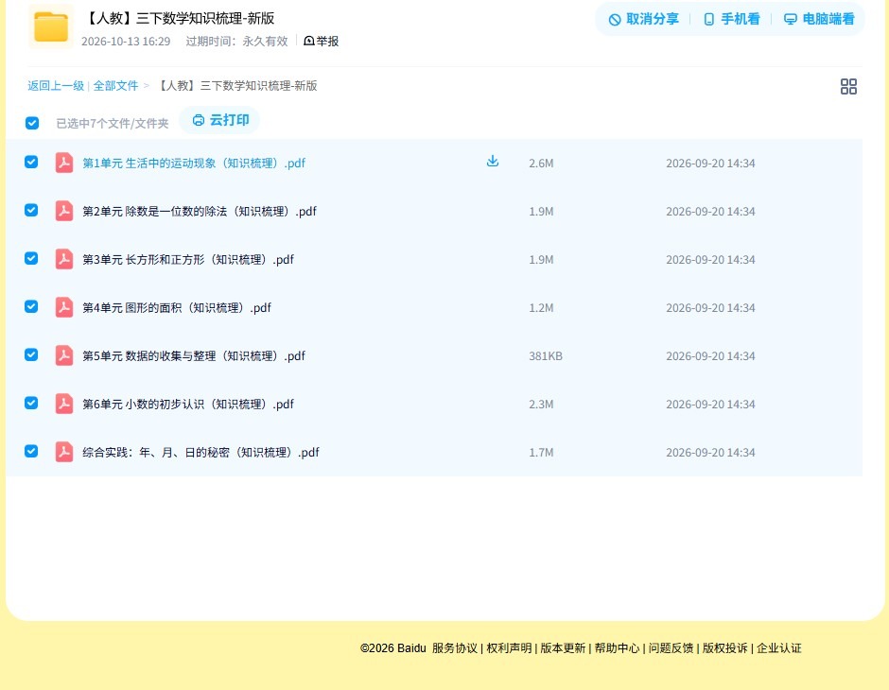Uncheck 第5单元 数据的收集与整理 file
Image resolution: width=889 pixels, height=690 pixels.
coord(31,354)
